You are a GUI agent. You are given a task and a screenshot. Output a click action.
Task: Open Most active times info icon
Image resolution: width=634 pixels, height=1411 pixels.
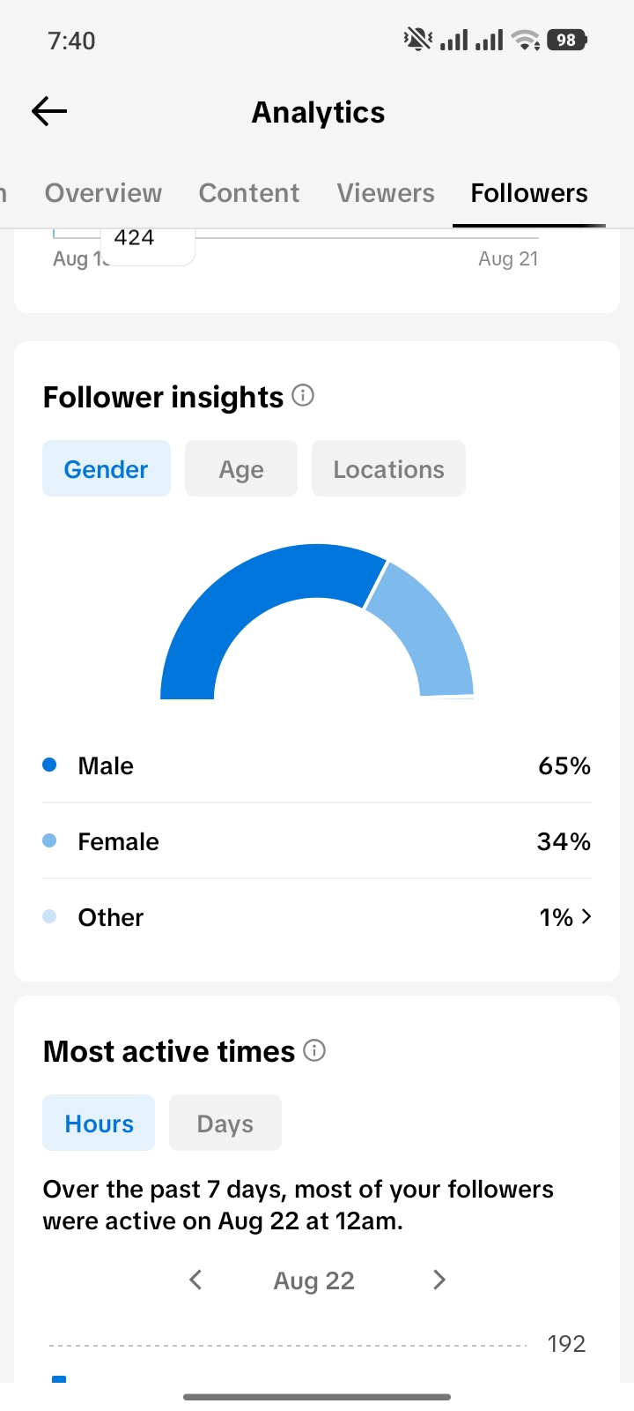[x=314, y=1050]
